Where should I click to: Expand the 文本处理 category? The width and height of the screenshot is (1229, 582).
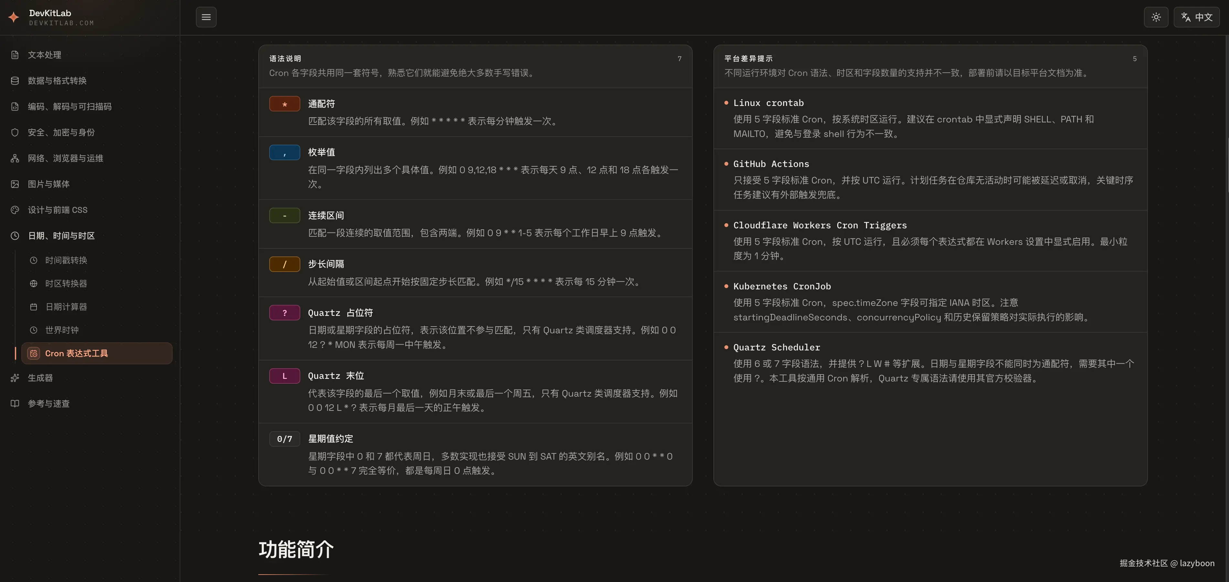pyautogui.click(x=90, y=55)
